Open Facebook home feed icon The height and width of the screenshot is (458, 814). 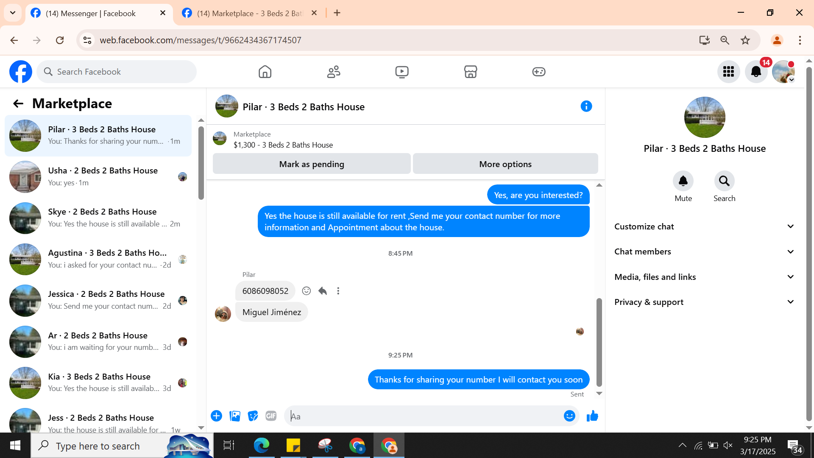point(265,72)
